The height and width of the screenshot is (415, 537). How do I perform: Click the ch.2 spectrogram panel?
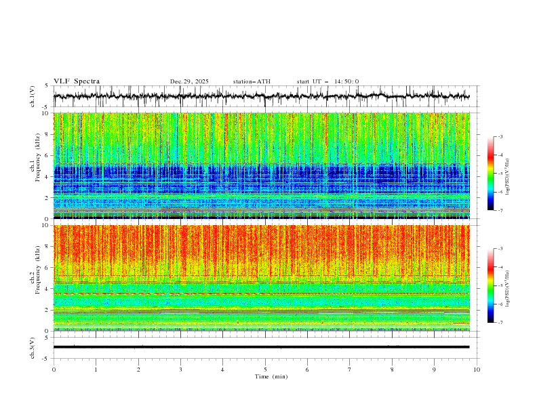point(262,278)
